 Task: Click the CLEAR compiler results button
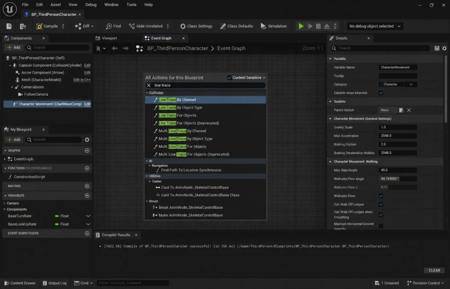(434, 271)
